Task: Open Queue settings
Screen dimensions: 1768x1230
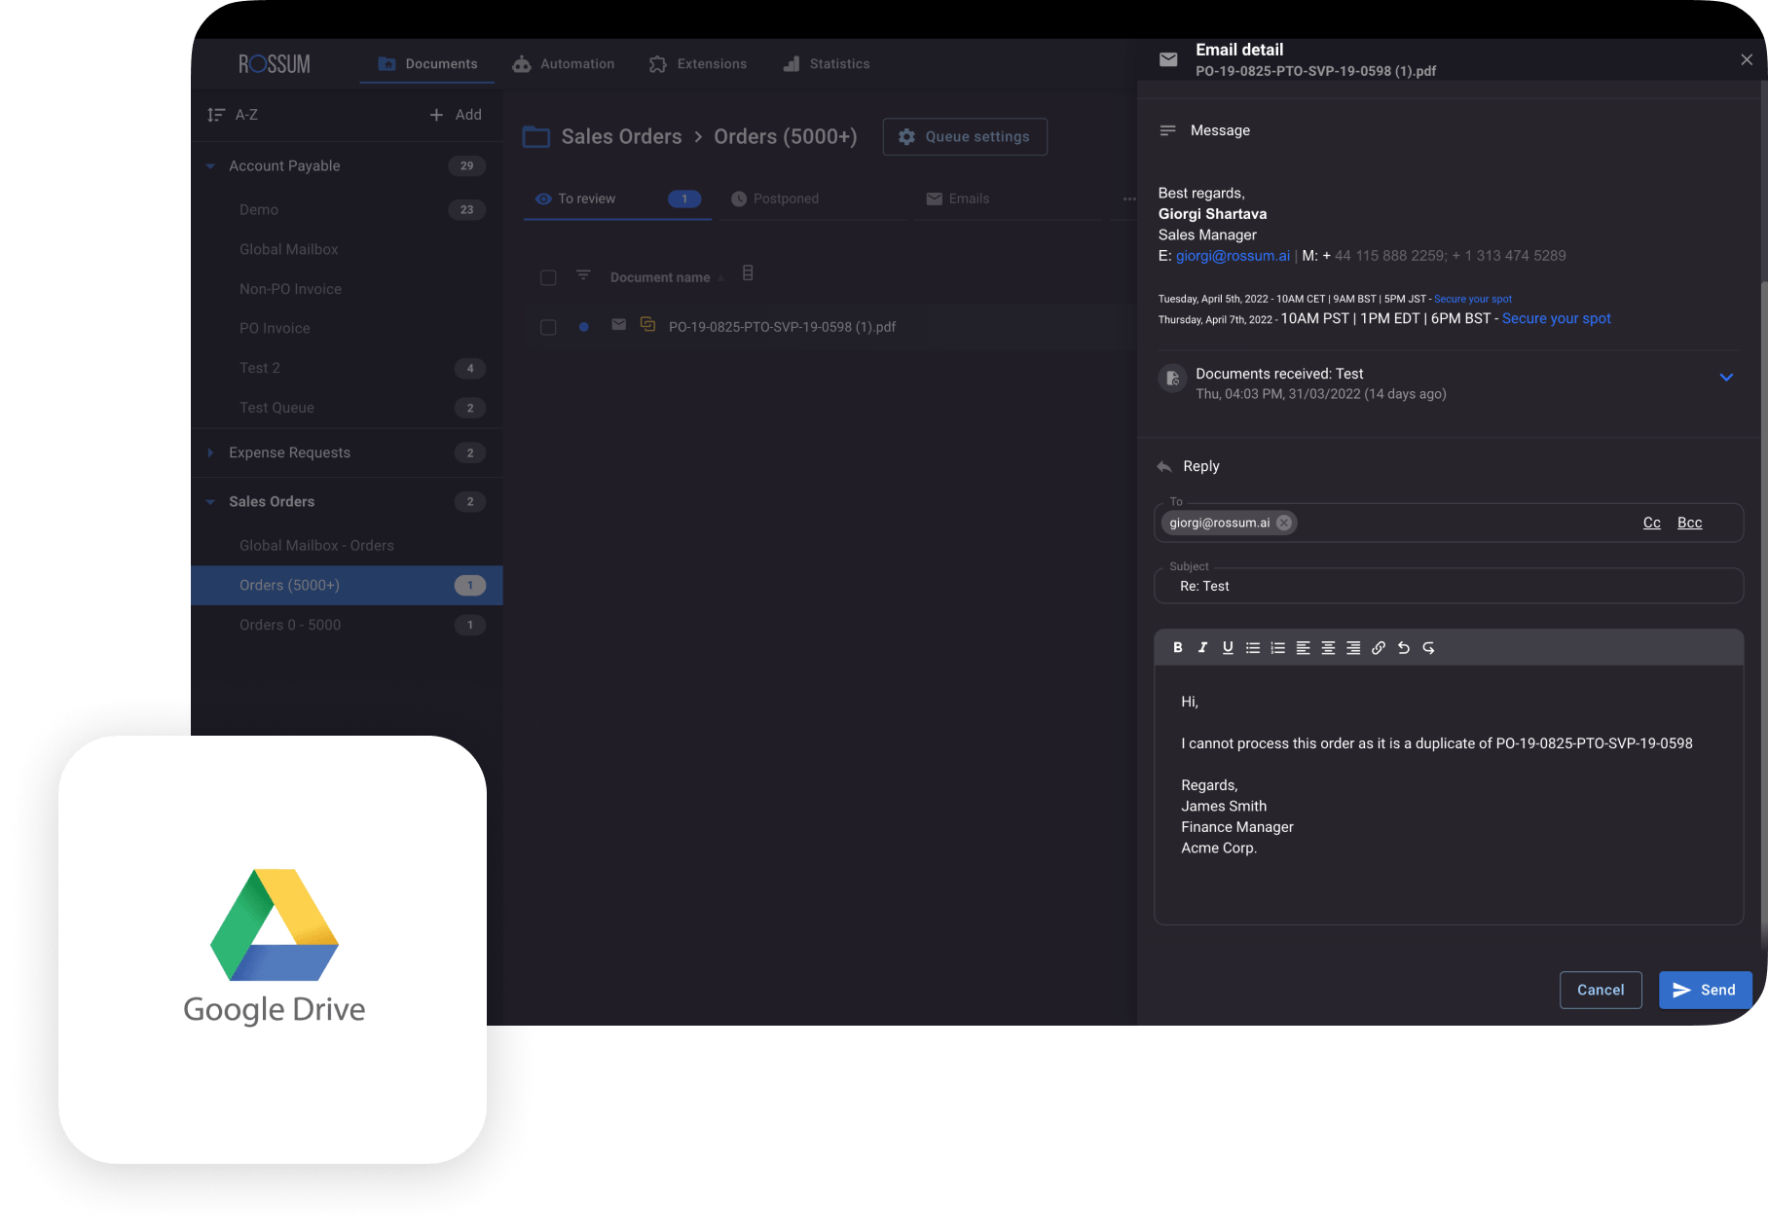Action: (965, 137)
